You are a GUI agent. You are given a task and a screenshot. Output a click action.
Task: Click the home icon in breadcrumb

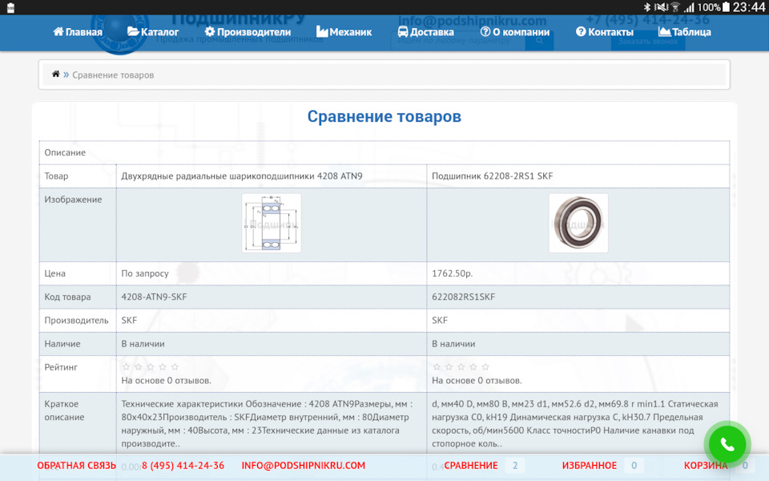coord(55,74)
